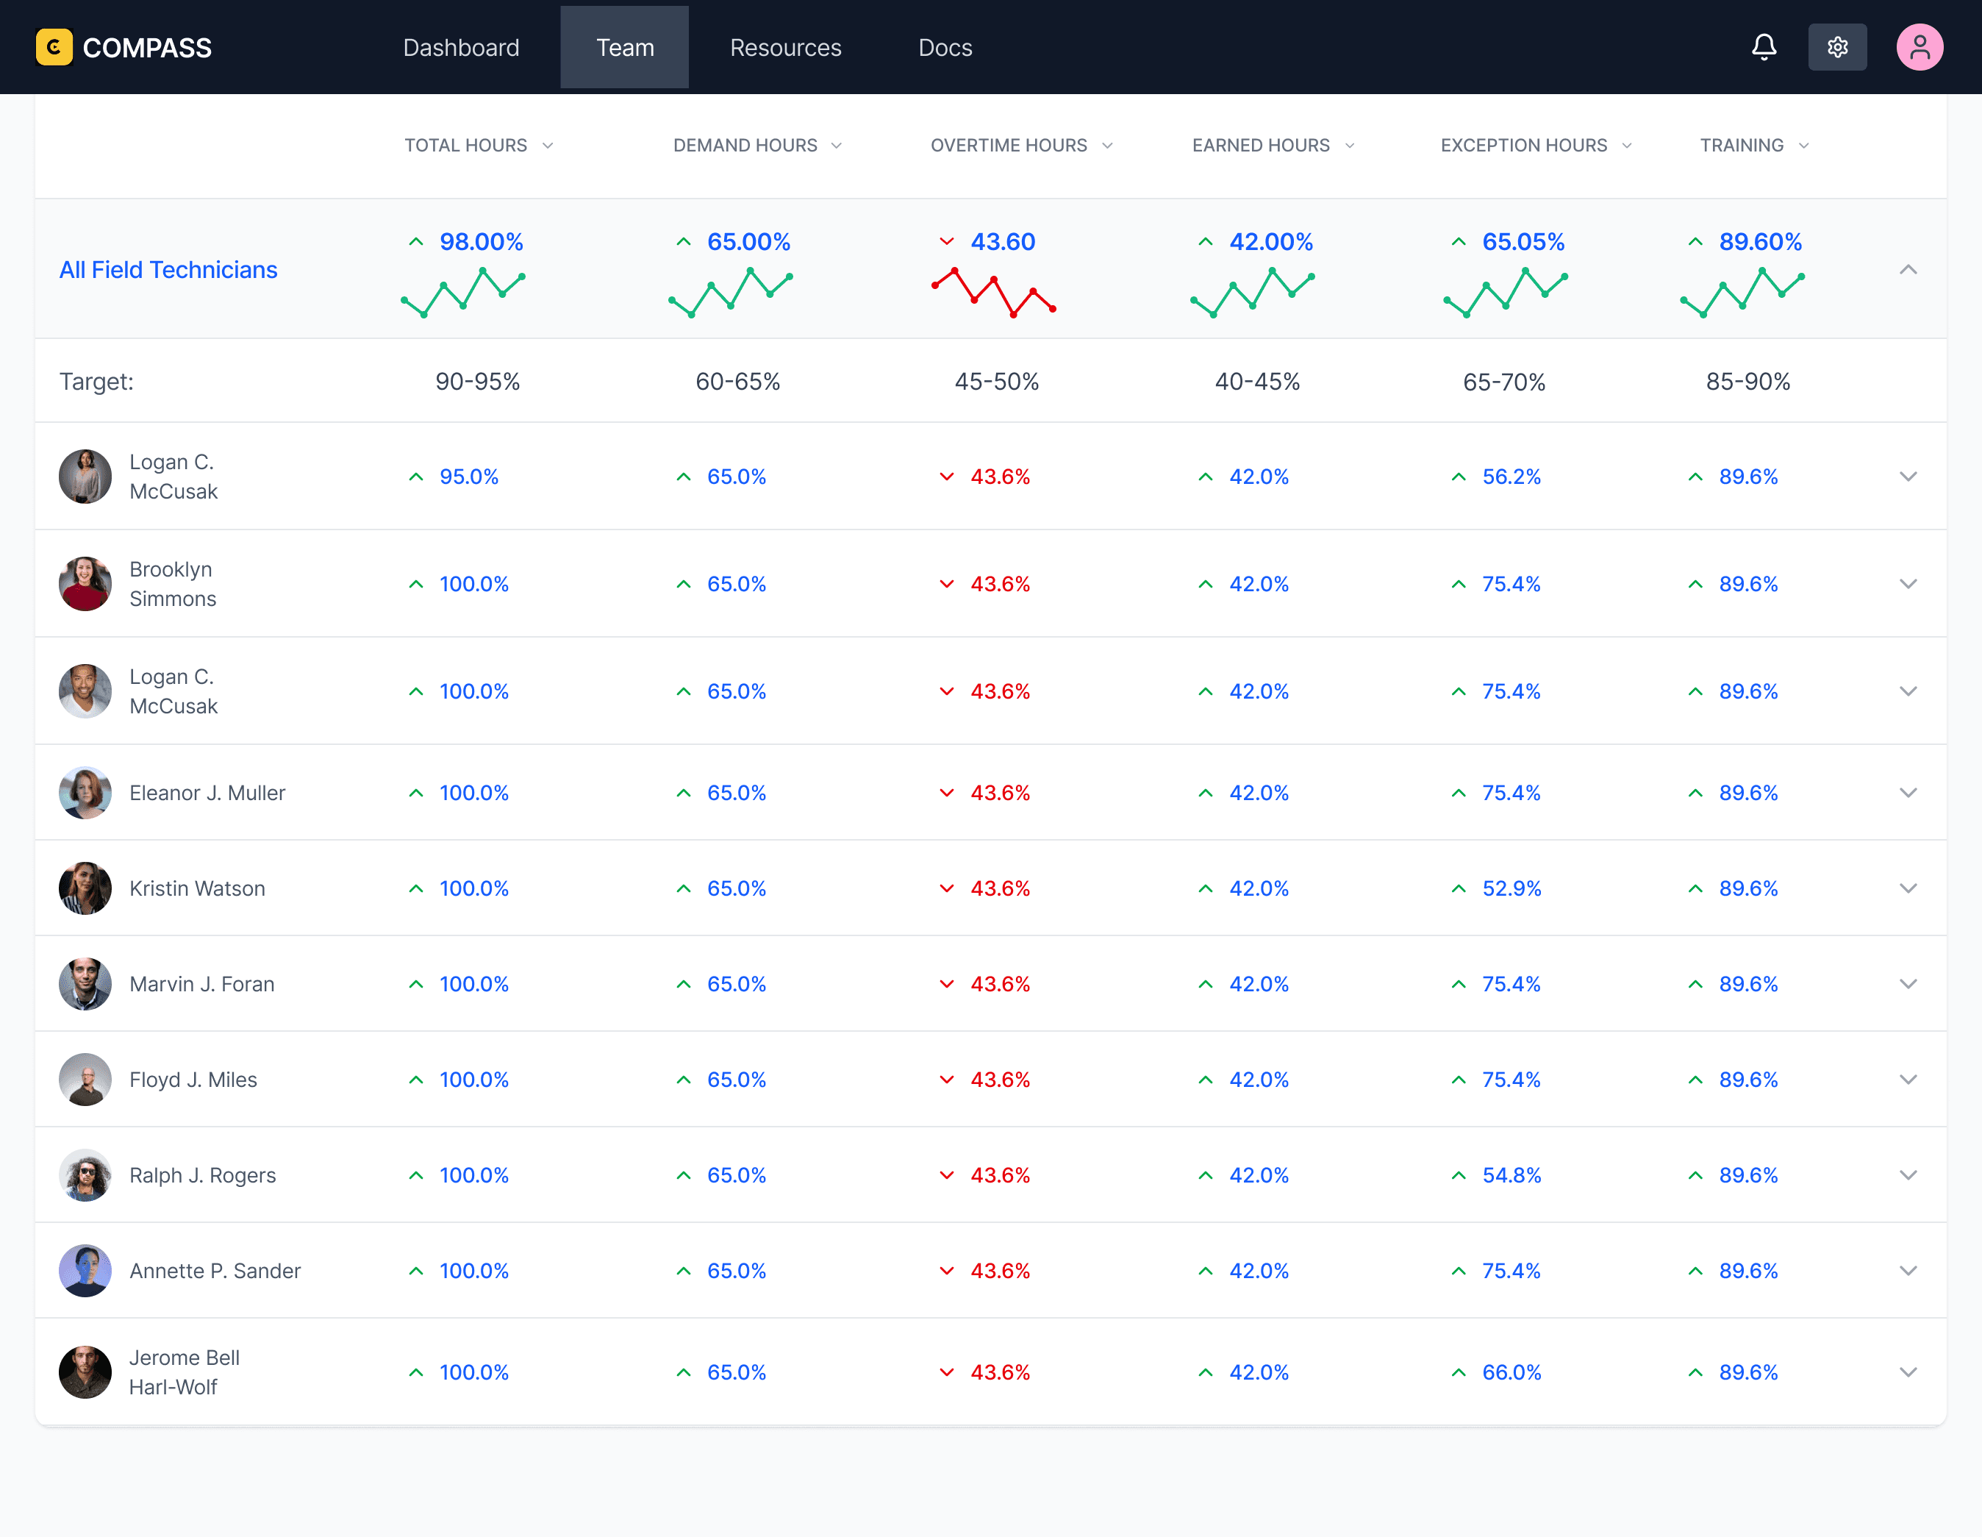This screenshot has height=1537, width=1982.
Task: Click Annette P. Sander's avatar photo
Action: click(x=85, y=1270)
